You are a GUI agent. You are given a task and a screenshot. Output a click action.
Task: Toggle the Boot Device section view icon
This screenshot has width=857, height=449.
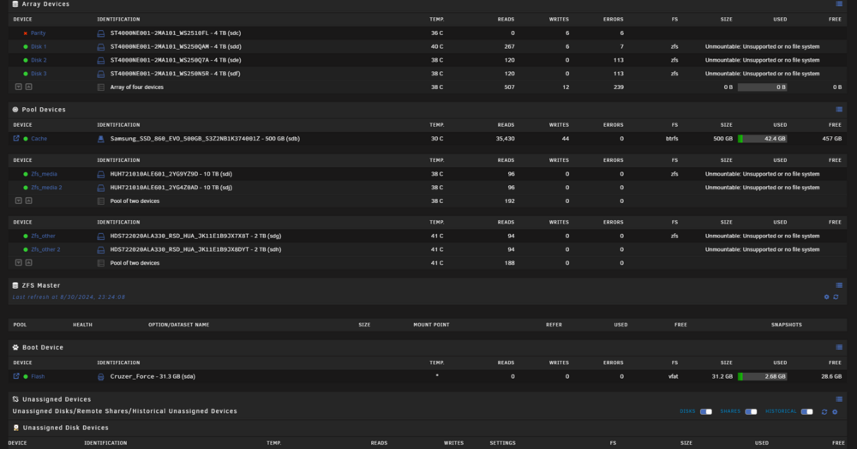click(x=839, y=347)
